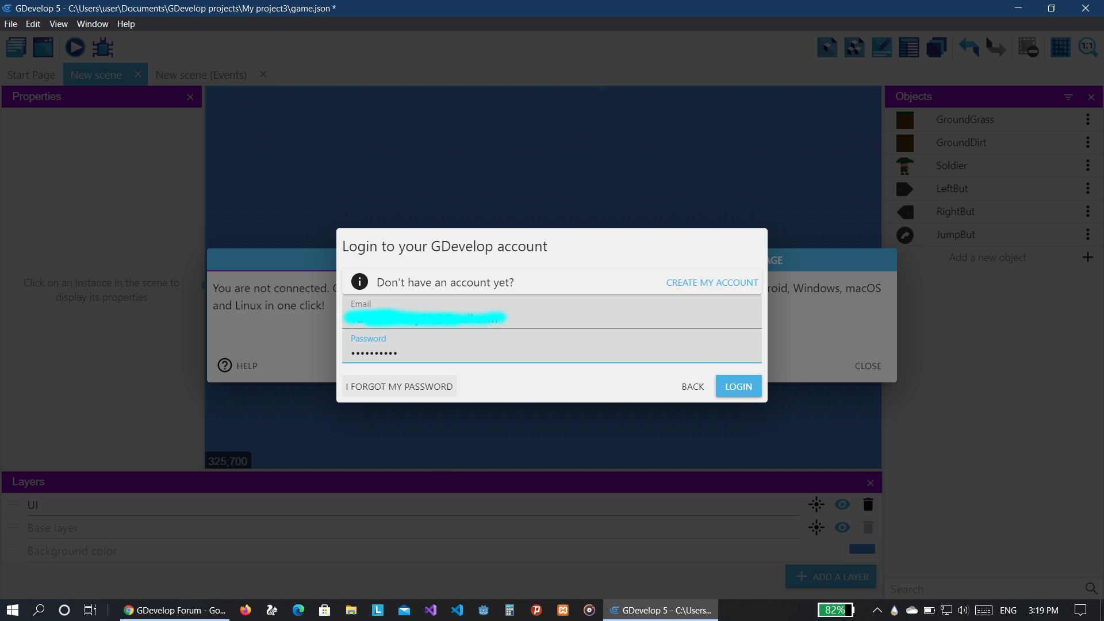The image size is (1104, 621).
Task: Toggle the grid toolbar icon
Action: click(x=1060, y=47)
